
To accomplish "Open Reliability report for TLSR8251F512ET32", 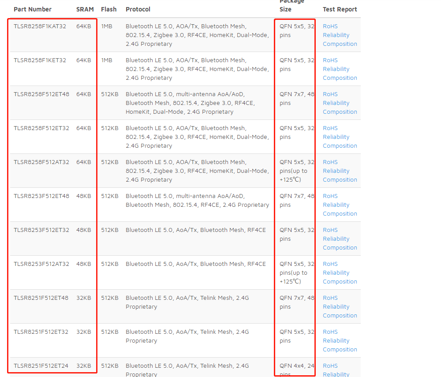I will [336, 341].
